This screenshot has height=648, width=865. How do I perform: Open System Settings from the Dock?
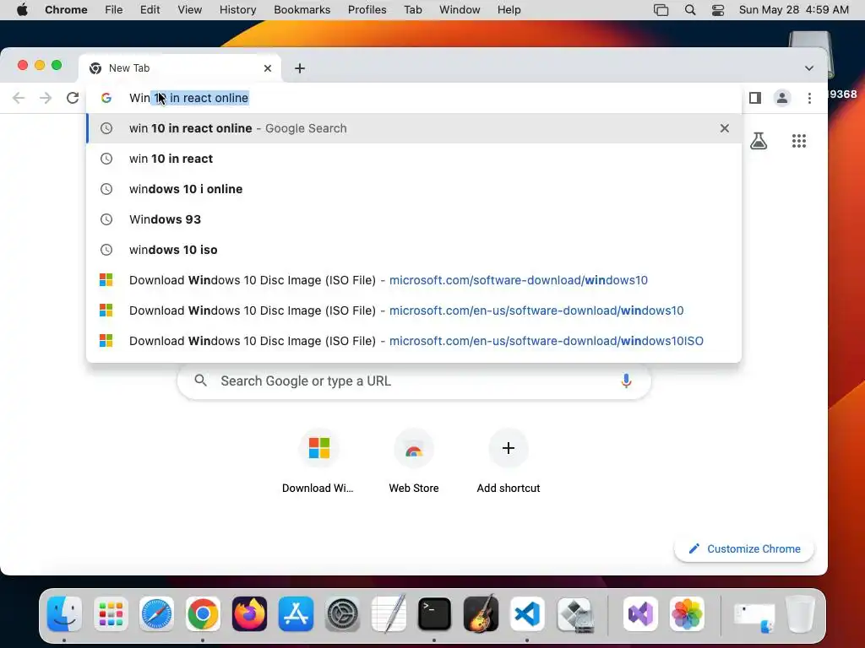342,614
